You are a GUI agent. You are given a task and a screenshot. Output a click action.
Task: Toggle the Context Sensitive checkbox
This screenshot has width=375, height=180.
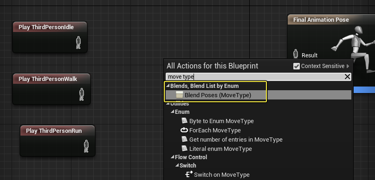(296, 66)
